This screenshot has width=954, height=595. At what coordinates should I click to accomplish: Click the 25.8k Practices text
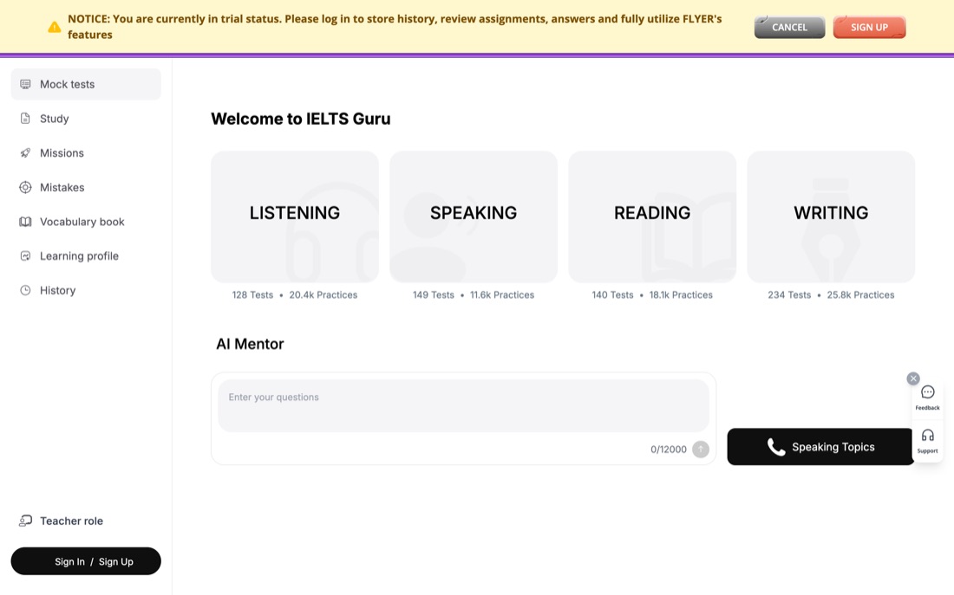click(x=860, y=294)
